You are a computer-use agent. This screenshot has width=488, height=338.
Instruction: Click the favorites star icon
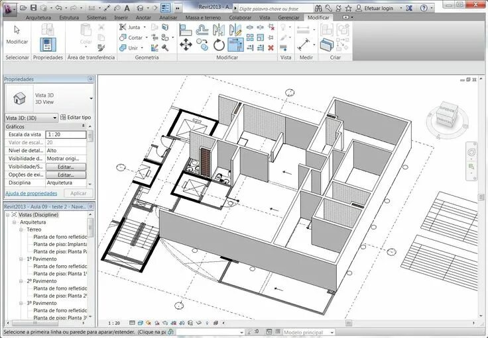point(349,9)
